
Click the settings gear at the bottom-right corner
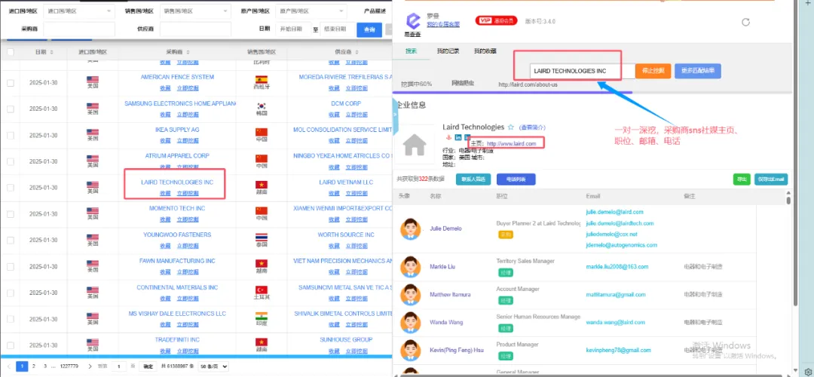(808, 371)
